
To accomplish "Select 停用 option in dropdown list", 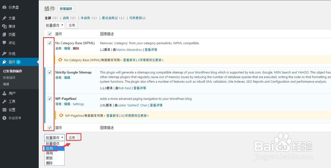I will point(55,153).
